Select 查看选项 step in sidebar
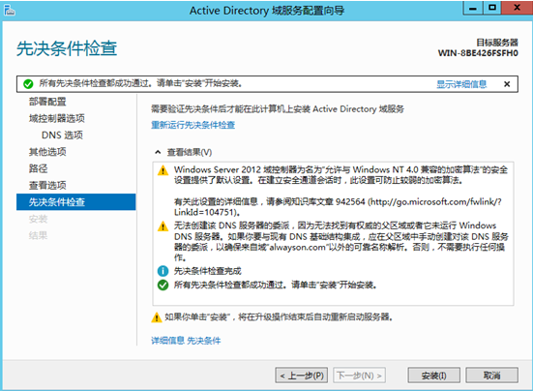The height and width of the screenshot is (391, 533). [x=47, y=185]
